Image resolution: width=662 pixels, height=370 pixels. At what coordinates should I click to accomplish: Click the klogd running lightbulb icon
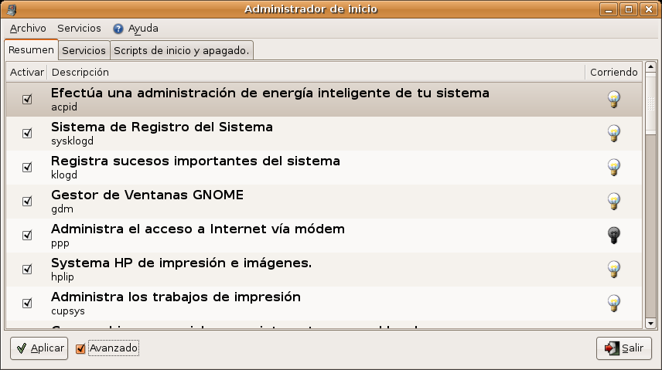(x=614, y=167)
